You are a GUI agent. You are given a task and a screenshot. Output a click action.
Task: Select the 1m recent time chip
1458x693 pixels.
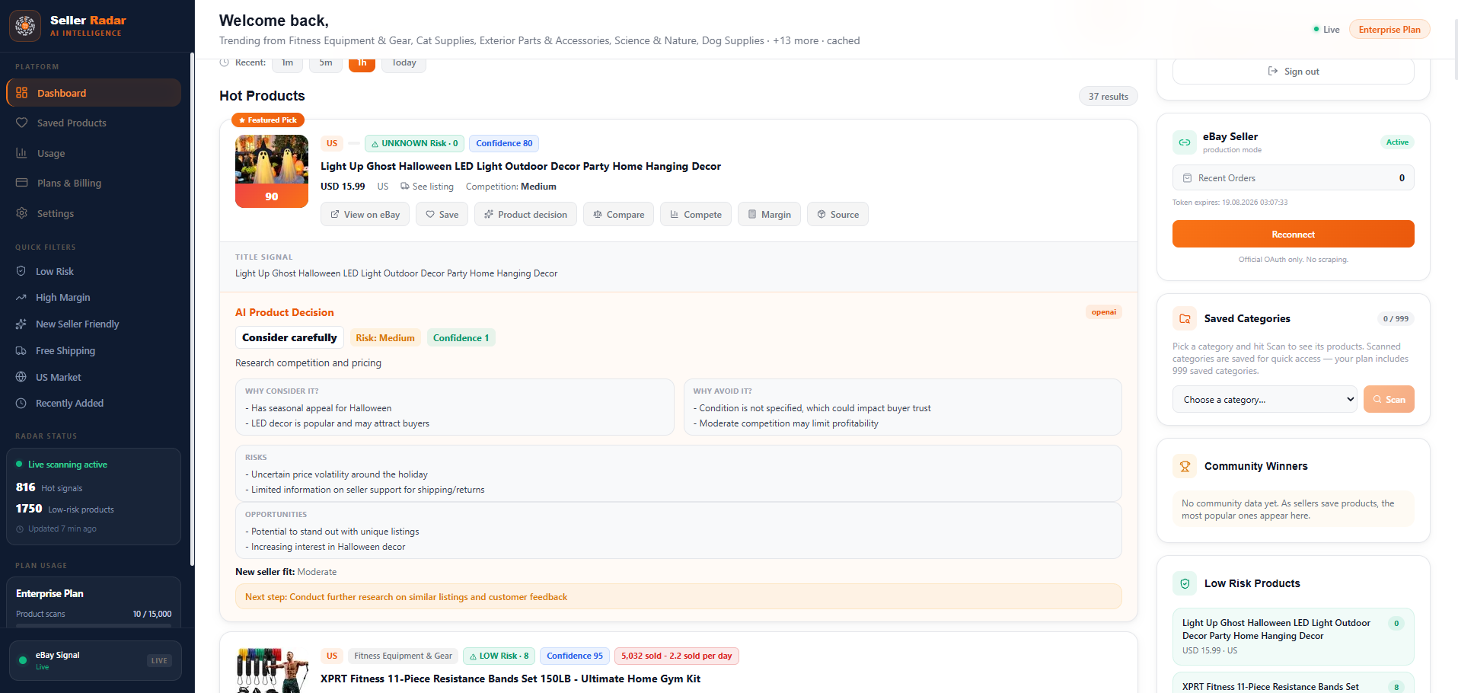[x=287, y=64]
